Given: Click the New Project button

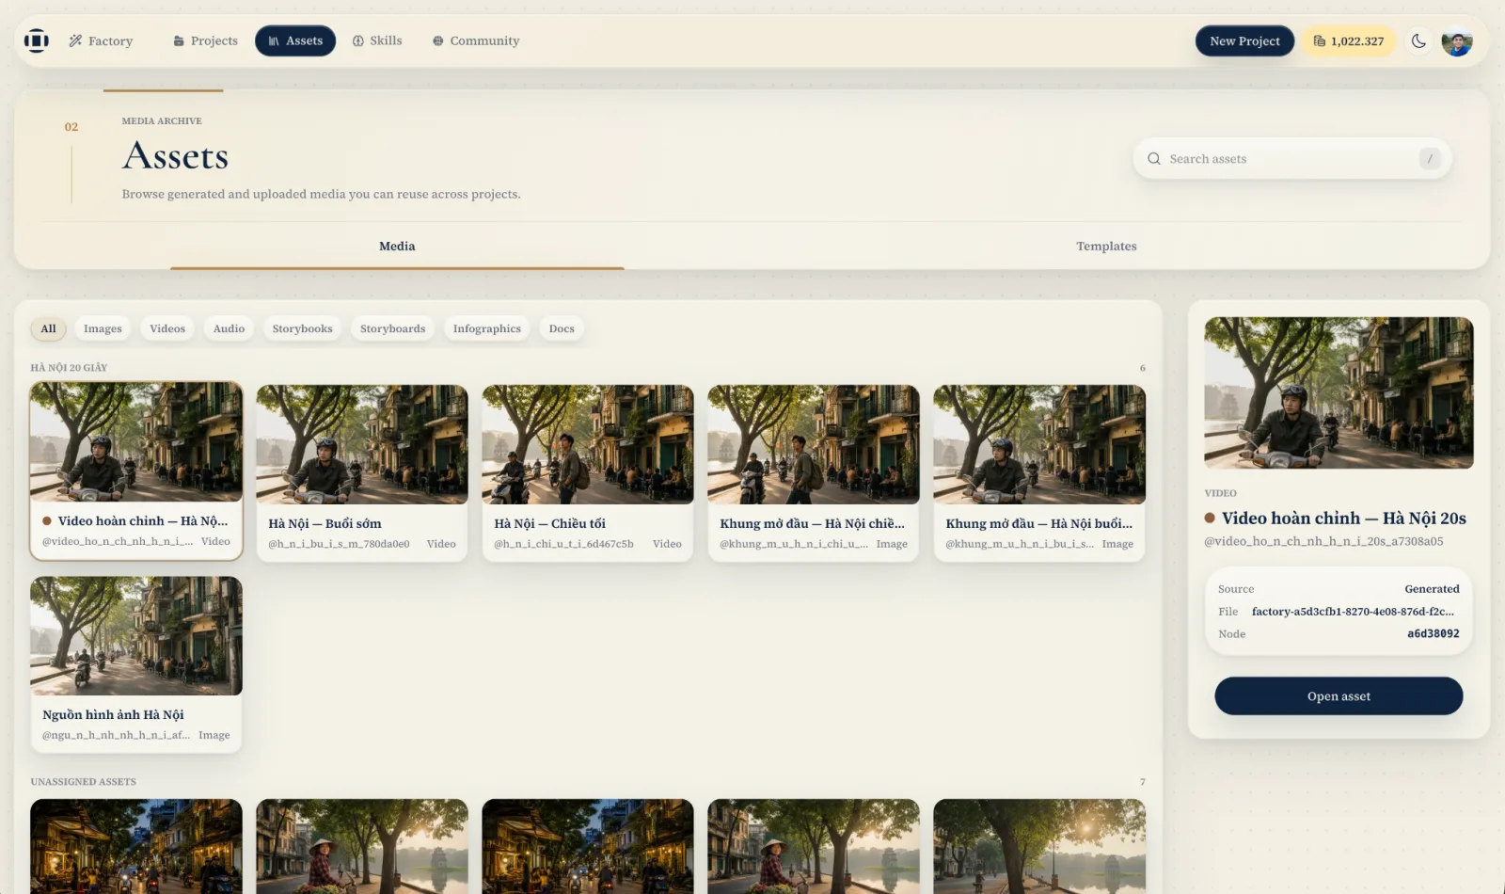Looking at the screenshot, I should [x=1244, y=40].
